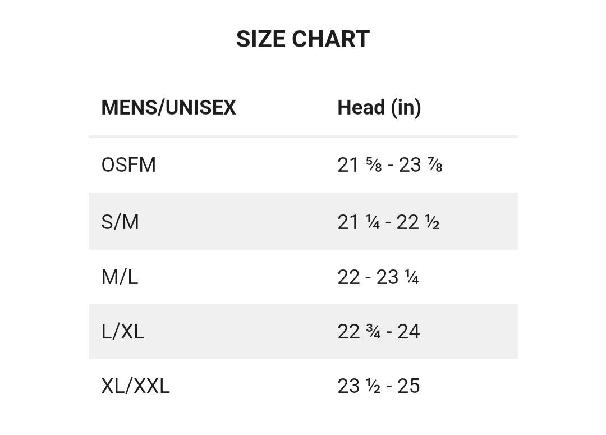Viewport: 606px width, 435px height.
Task: Click the S/M size label
Action: coord(120,222)
